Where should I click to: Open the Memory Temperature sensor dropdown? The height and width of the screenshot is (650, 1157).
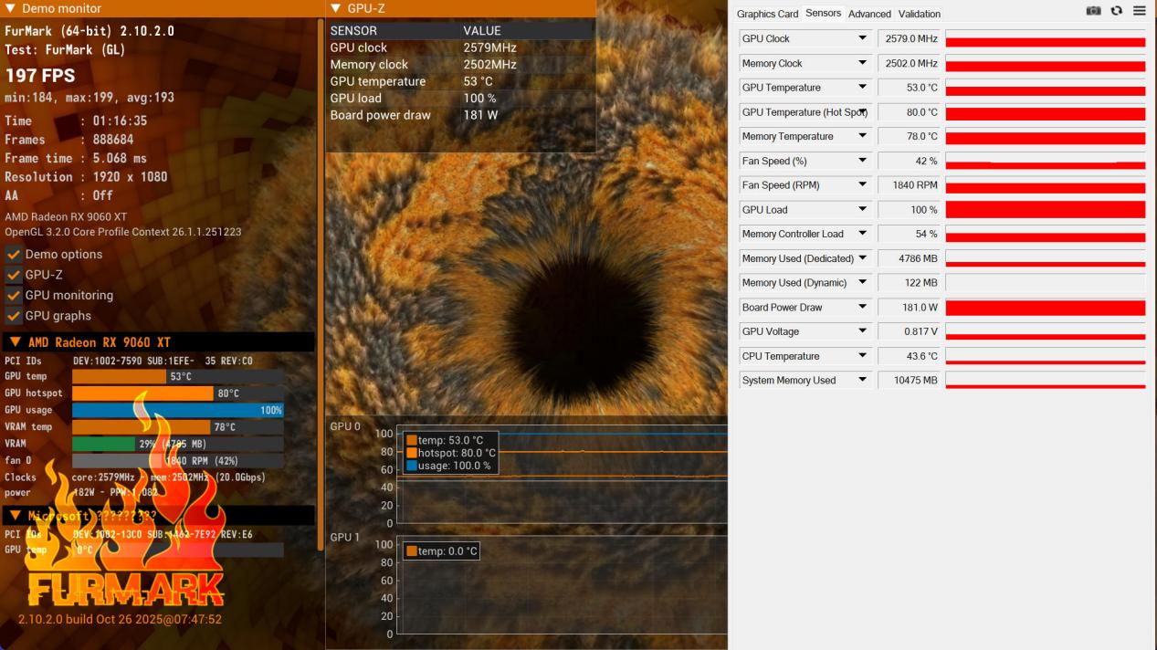coord(862,136)
